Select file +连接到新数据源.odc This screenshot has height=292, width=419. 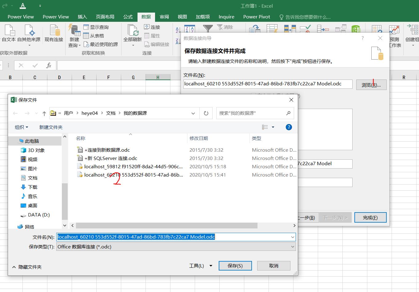(x=103, y=150)
